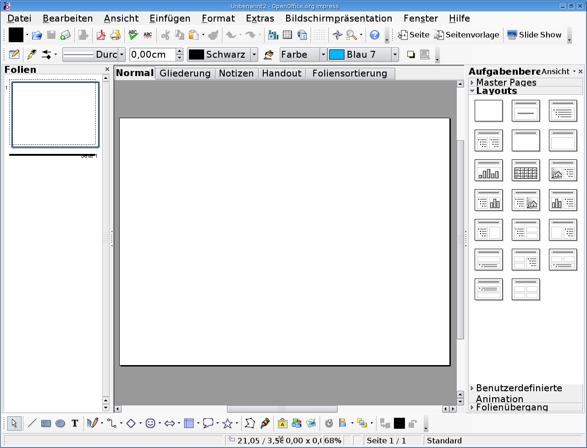Insert picture from file icon
This screenshot has width=587, height=448.
296,424
